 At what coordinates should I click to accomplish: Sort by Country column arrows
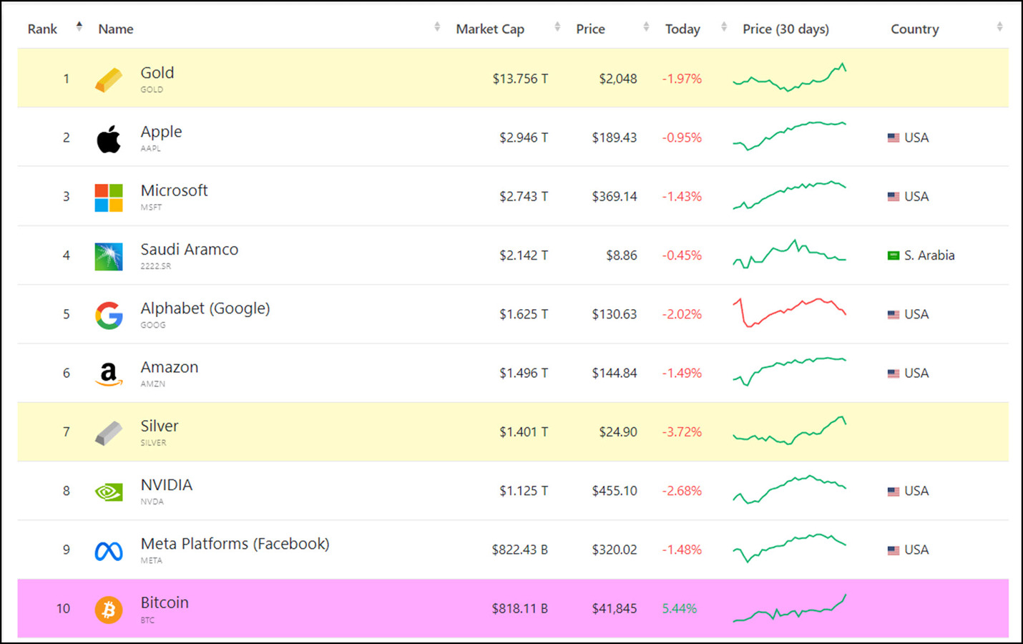click(999, 27)
